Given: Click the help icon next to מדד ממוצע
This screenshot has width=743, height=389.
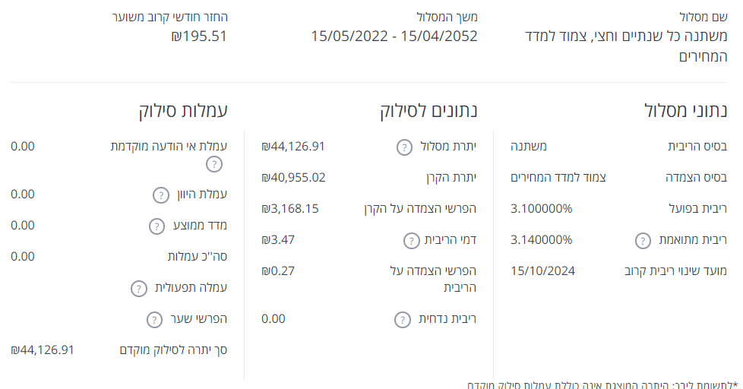Looking at the screenshot, I should [x=156, y=226].
